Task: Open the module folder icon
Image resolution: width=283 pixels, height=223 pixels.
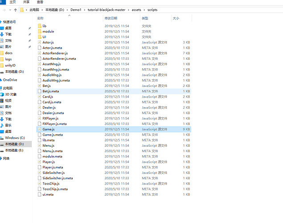Action: coord(40,31)
